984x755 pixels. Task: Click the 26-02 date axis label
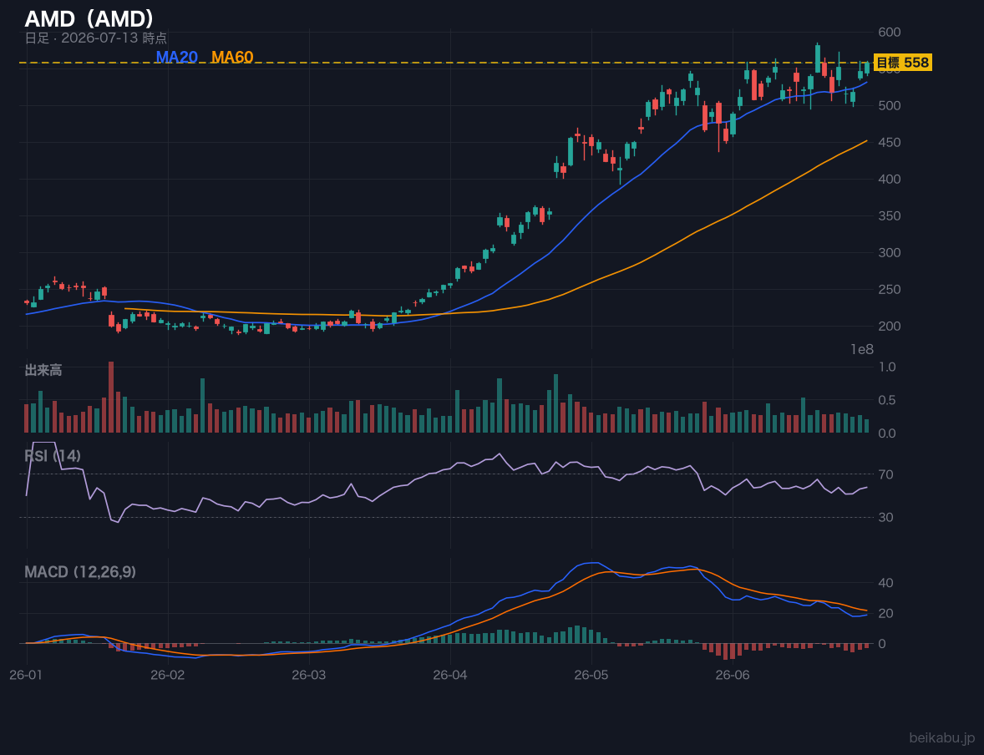click(x=168, y=676)
